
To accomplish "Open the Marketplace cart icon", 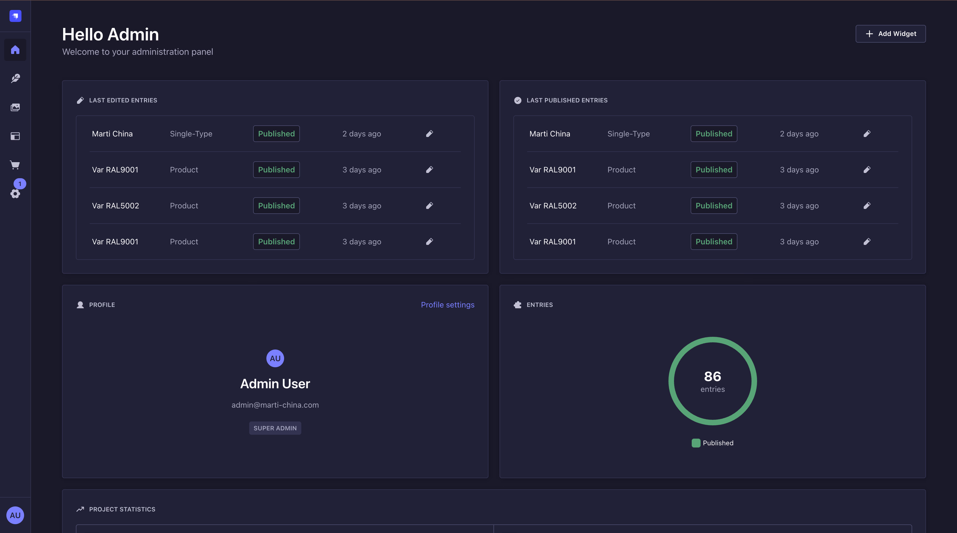I will (x=15, y=165).
